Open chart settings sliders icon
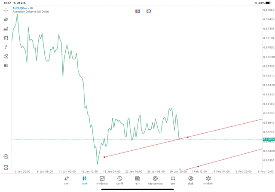275x192 pixels. click(6, 38)
